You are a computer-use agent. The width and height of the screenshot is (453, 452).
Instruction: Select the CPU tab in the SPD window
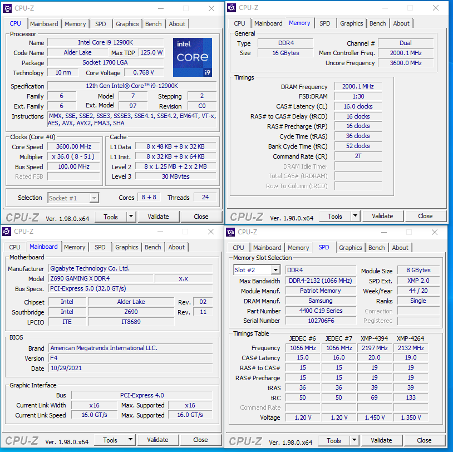point(238,248)
